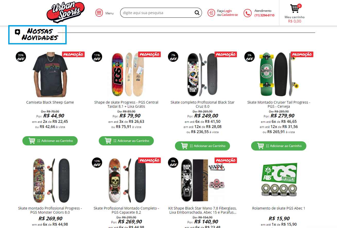The height and width of the screenshot is (228, 337).
Task: Click the star icon beside Nossas Novidades
Action: click(x=17, y=31)
